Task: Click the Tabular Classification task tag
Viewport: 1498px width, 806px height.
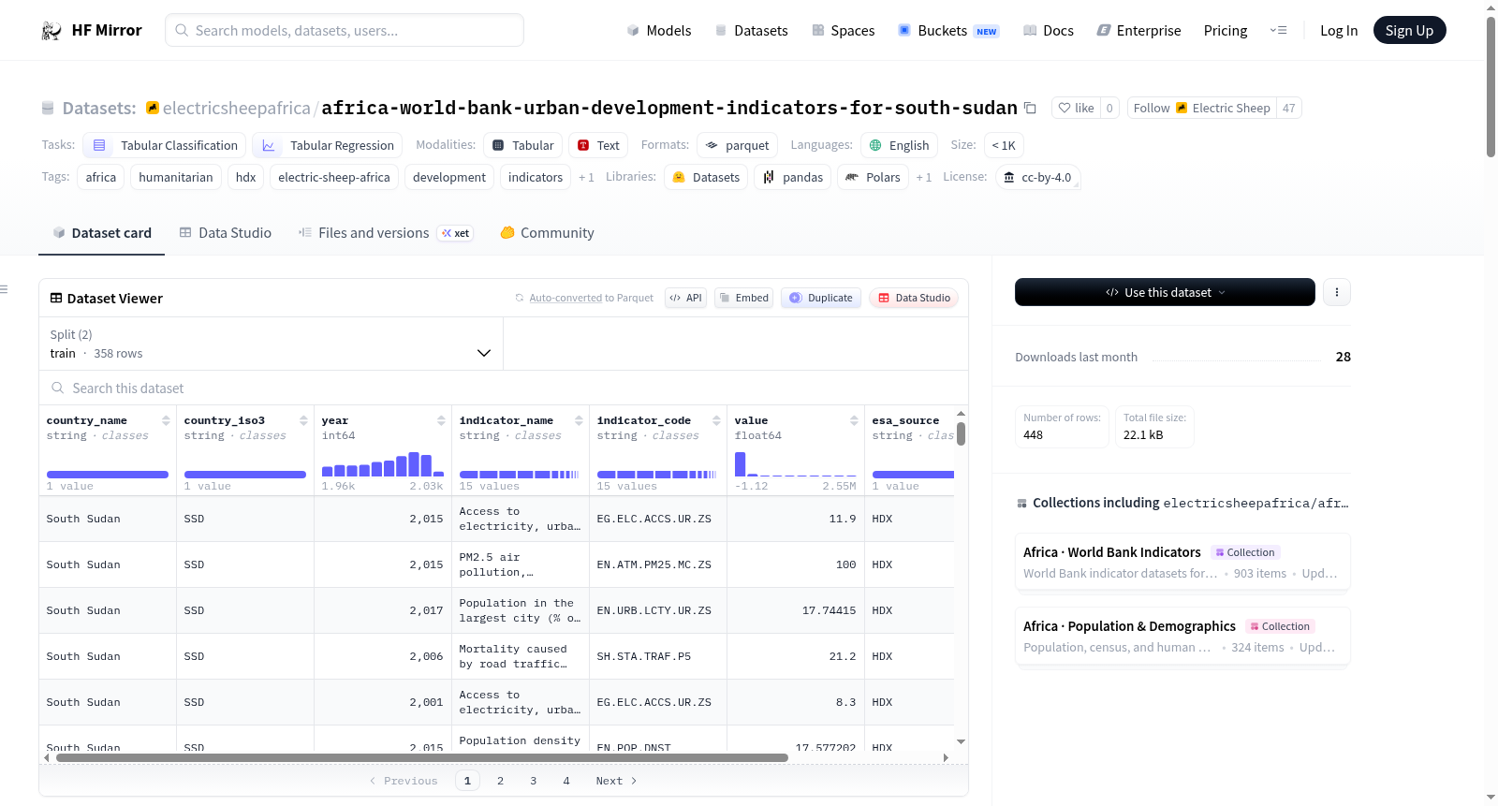Action: [x=165, y=145]
